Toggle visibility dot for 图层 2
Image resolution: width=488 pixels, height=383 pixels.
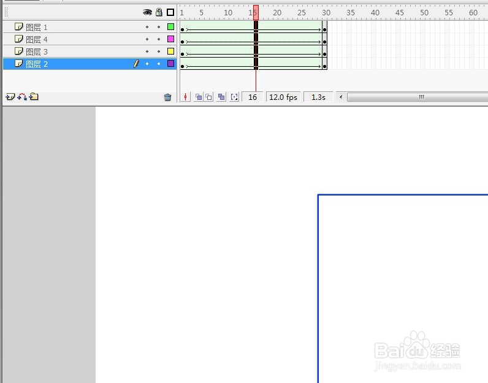147,64
